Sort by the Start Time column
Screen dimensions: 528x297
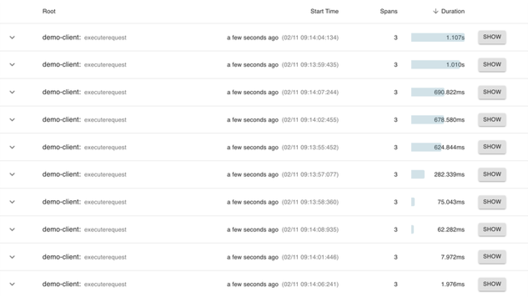pos(324,11)
